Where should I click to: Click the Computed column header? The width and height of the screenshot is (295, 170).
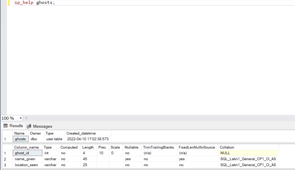pos(70,147)
